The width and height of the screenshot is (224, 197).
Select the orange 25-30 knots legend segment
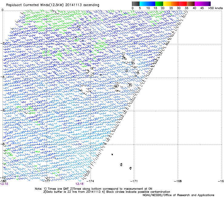175,4
